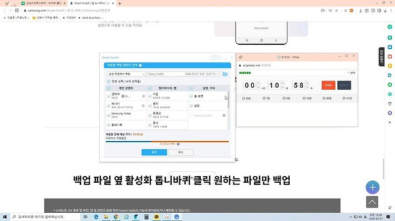395x221 pixels.
Task: Toggle 멀티미디어 column header checkbox
Action: point(150,89)
